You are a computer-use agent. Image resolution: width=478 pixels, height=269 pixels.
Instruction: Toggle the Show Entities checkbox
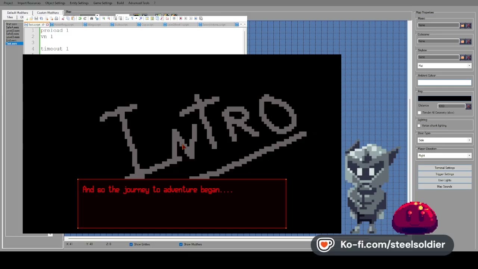click(131, 244)
